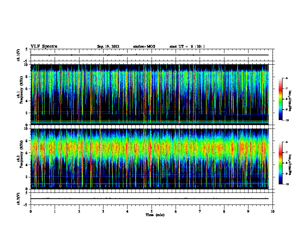Click the "6" kHz tick on ch.2 frequency axis
Screen dimensions: 307x237
coord(27,153)
